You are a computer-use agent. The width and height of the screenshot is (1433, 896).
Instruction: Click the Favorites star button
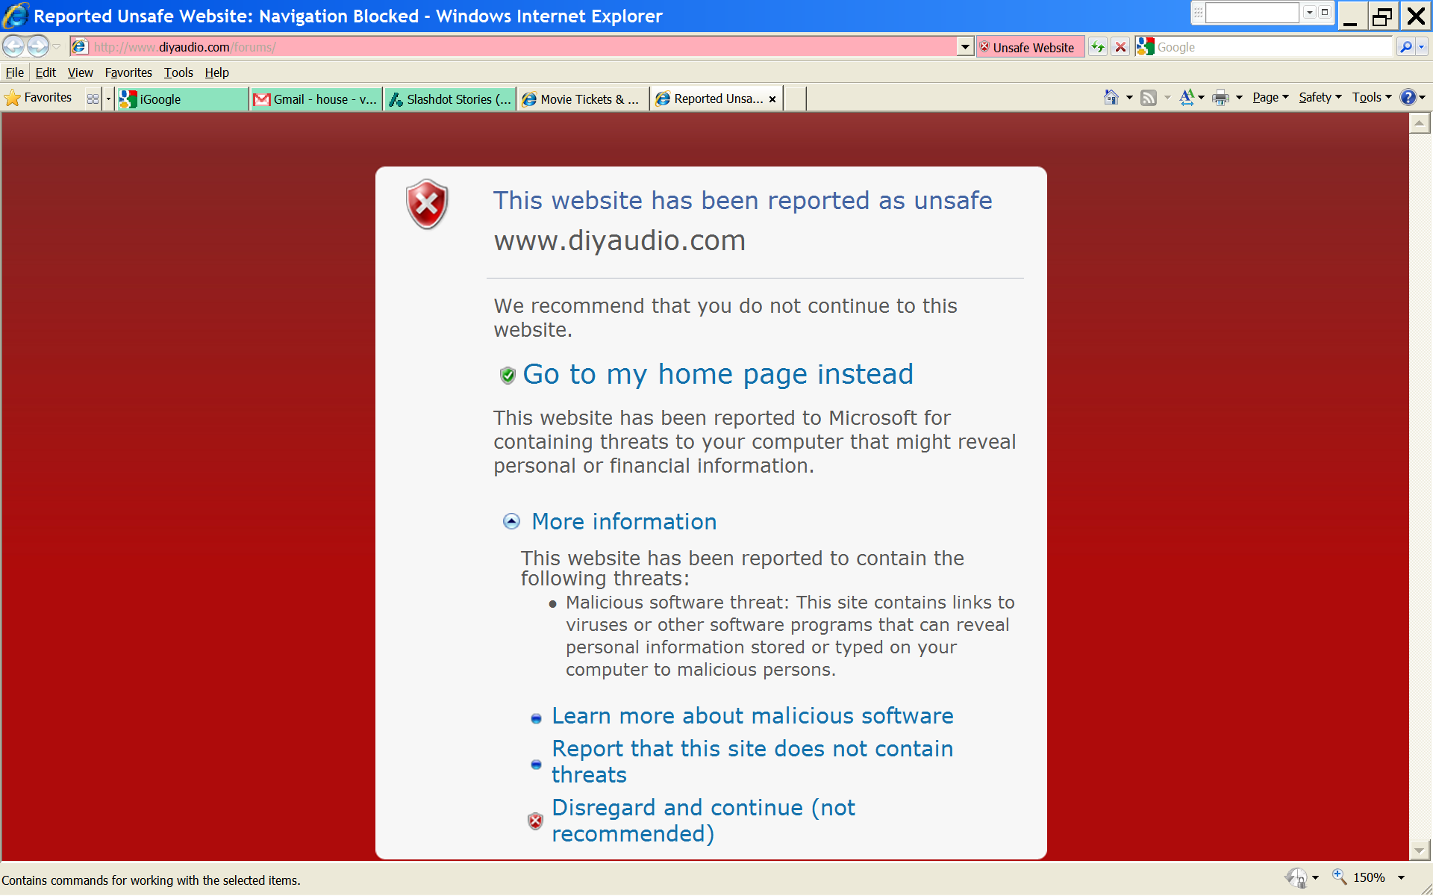(x=39, y=98)
